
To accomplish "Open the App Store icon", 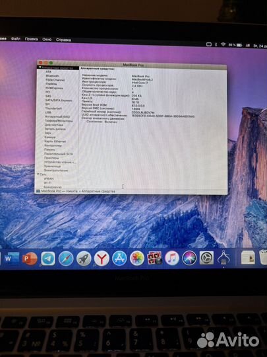I will pyautogui.click(x=119, y=258).
